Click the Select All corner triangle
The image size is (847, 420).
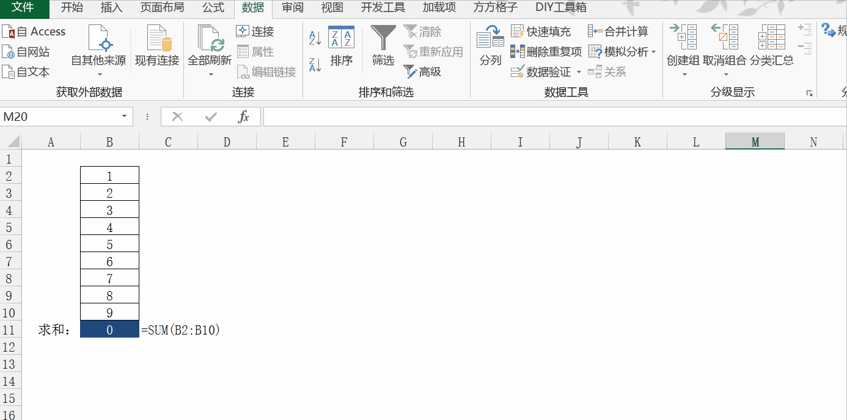pos(12,142)
